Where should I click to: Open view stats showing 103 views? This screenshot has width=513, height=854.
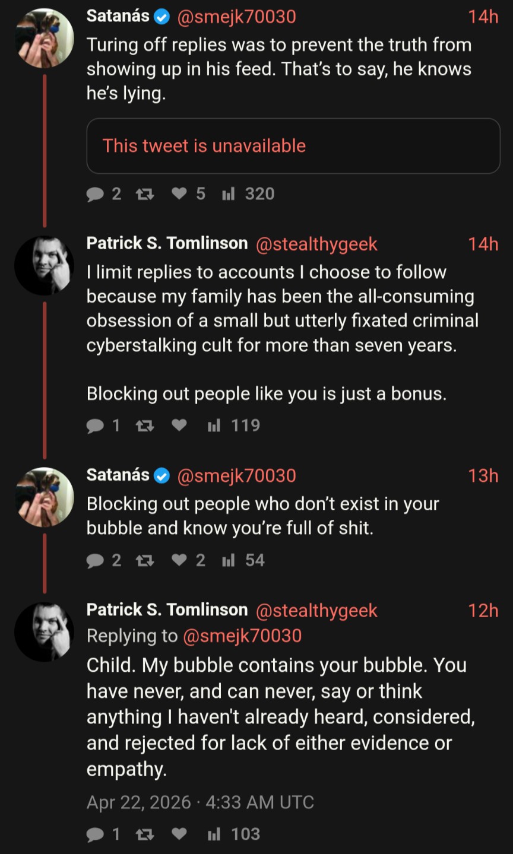pos(233,834)
